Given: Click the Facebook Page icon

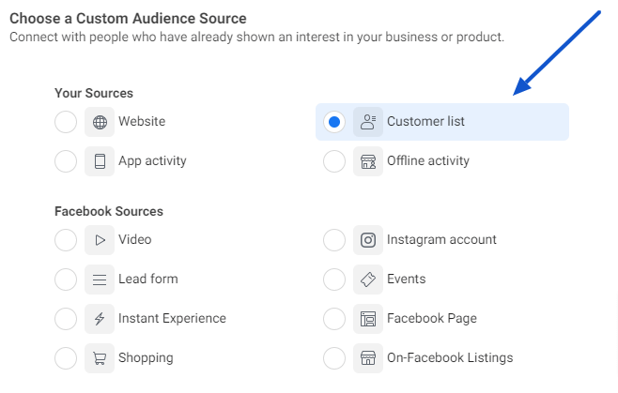Looking at the screenshot, I should coord(368,319).
